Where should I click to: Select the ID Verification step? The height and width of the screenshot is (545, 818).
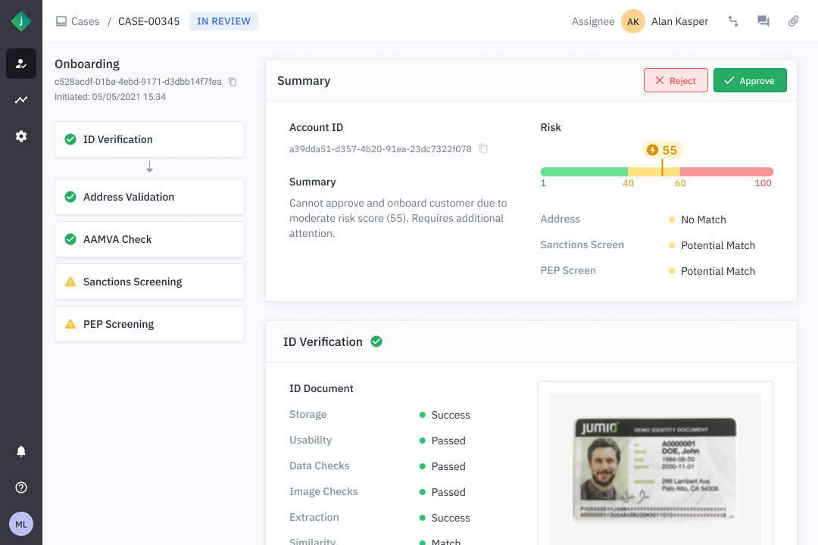tap(149, 139)
